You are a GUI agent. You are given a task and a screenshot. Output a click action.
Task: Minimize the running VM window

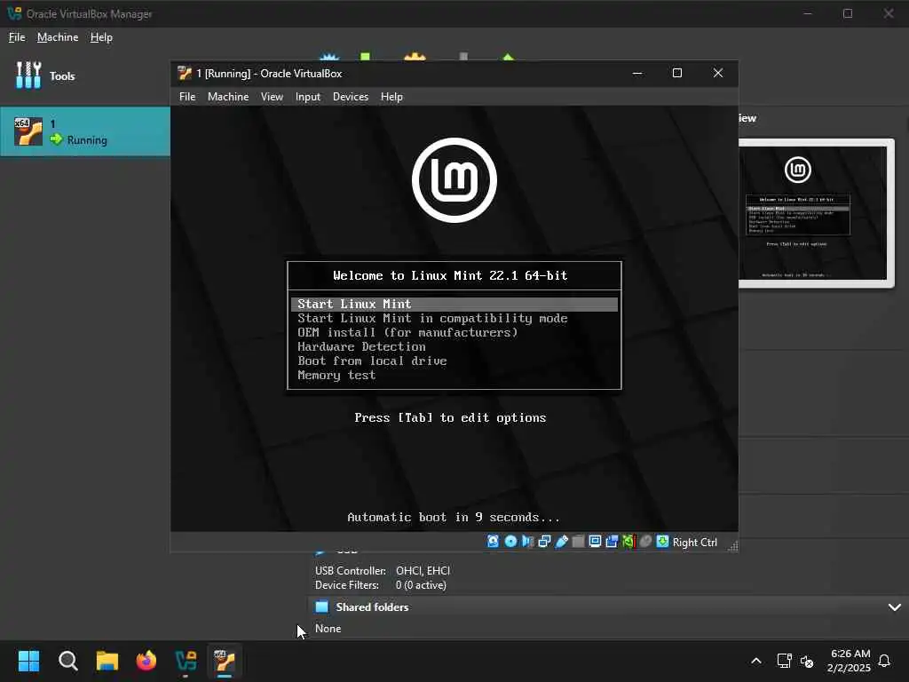tap(637, 73)
